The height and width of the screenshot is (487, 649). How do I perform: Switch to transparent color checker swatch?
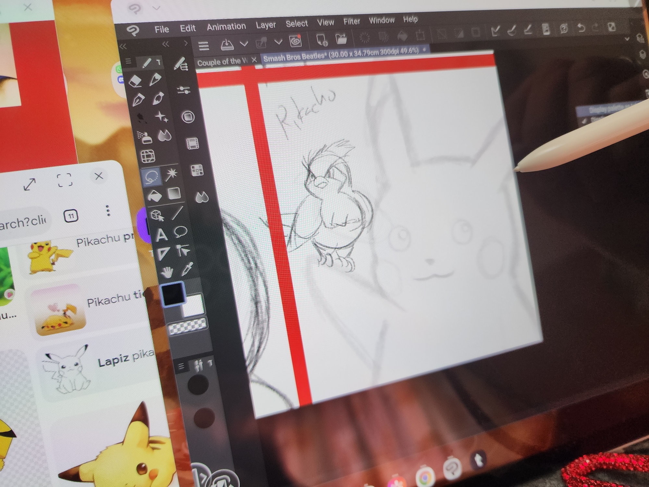(x=188, y=326)
